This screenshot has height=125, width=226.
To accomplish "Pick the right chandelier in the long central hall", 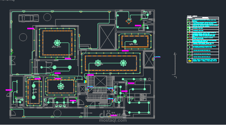I will (123, 63).
